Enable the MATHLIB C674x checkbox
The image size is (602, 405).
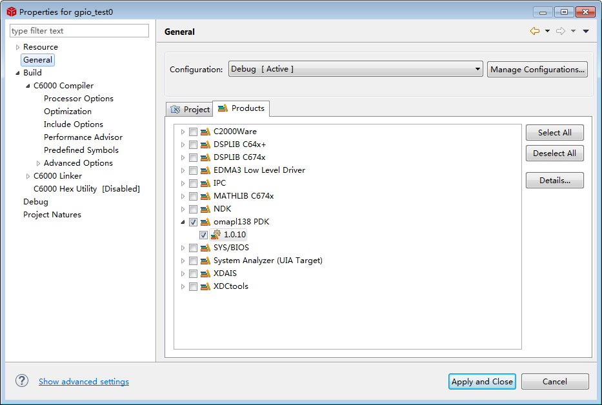pyautogui.click(x=193, y=197)
